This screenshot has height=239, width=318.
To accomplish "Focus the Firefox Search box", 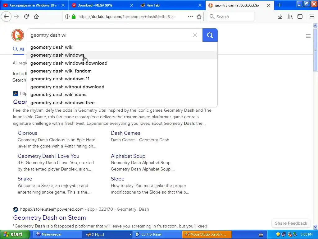I will tap(231, 16).
